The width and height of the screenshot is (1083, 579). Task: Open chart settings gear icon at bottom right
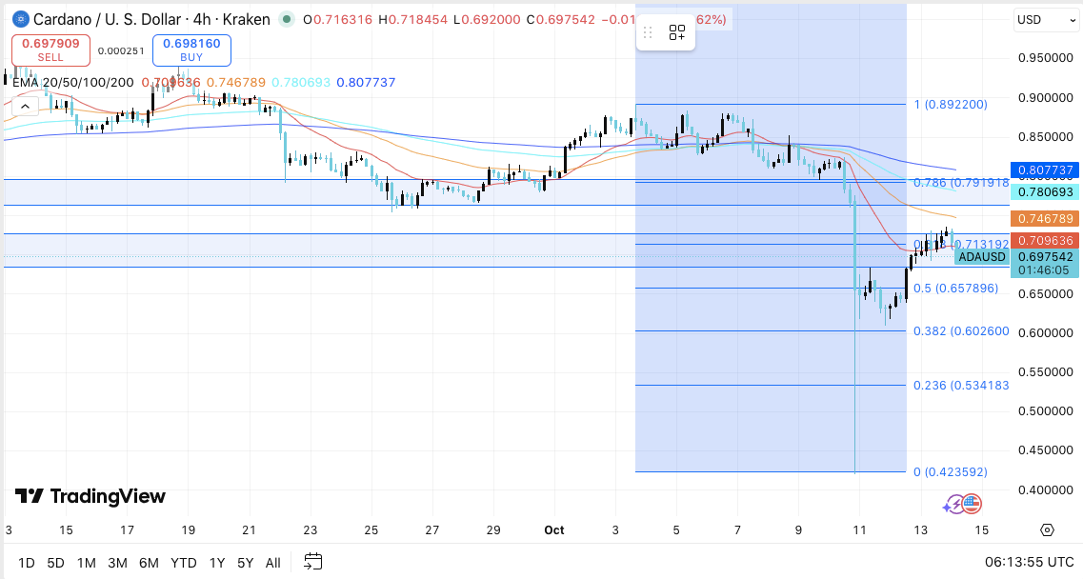(x=1047, y=530)
